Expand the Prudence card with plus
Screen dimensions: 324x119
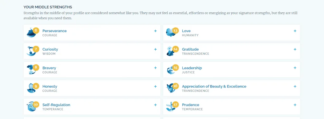pos(295,105)
